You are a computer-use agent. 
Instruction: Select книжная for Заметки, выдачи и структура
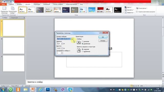(83, 49)
